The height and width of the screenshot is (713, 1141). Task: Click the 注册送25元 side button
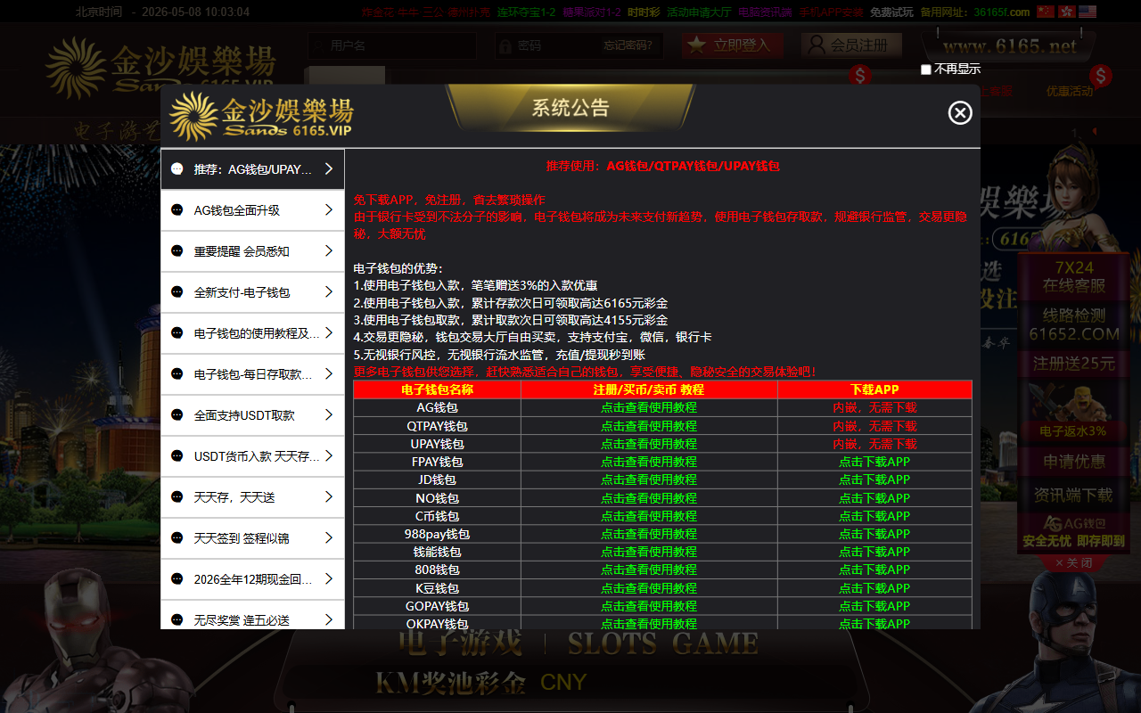point(1073,364)
